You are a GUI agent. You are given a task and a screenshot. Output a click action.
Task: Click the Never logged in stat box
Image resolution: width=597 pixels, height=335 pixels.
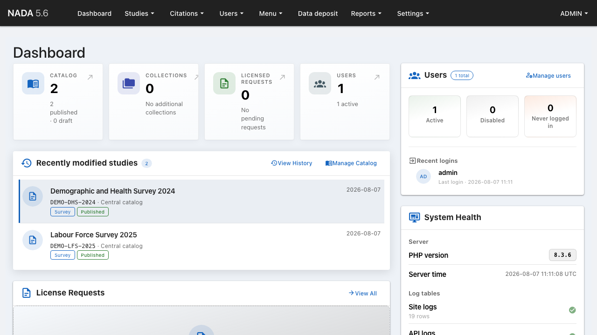click(x=550, y=116)
